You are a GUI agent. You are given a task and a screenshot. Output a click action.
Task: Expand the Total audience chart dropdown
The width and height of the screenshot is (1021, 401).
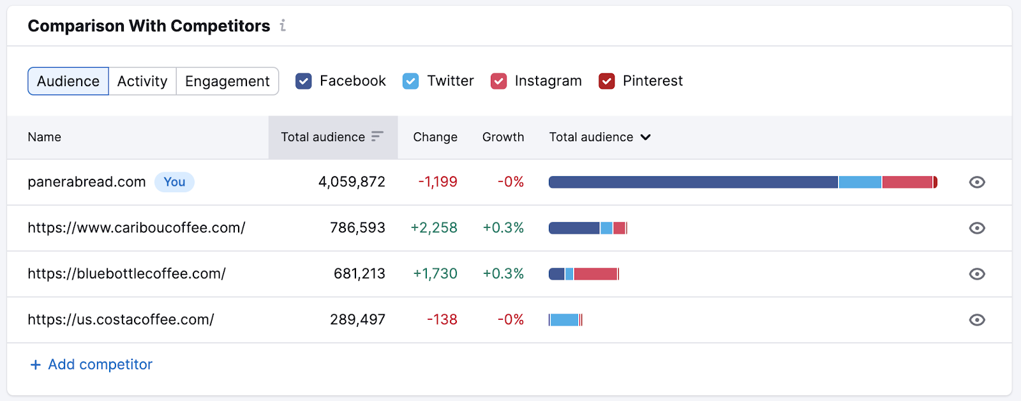(x=645, y=137)
